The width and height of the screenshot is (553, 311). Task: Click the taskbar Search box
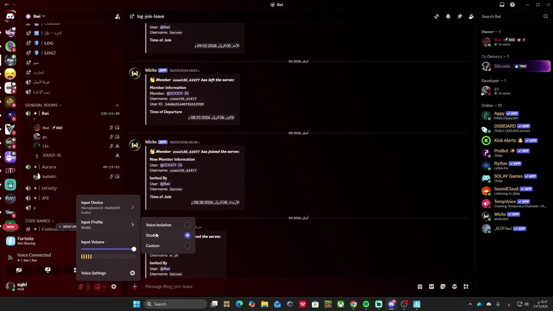[x=176, y=304]
